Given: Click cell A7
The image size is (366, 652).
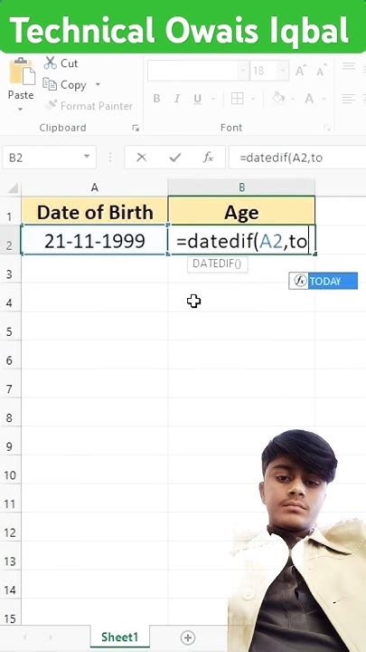Looking at the screenshot, I should [95, 384].
